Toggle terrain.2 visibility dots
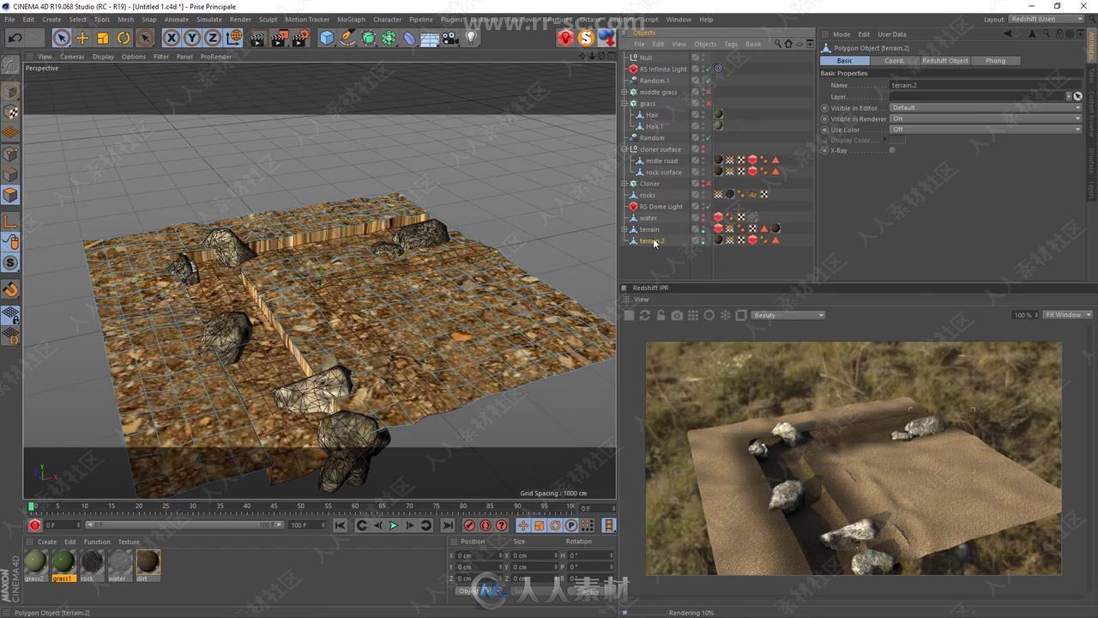 (x=703, y=240)
